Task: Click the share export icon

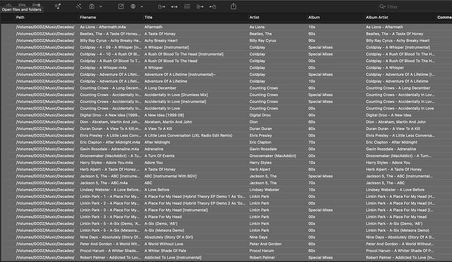Action: [x=233, y=6]
